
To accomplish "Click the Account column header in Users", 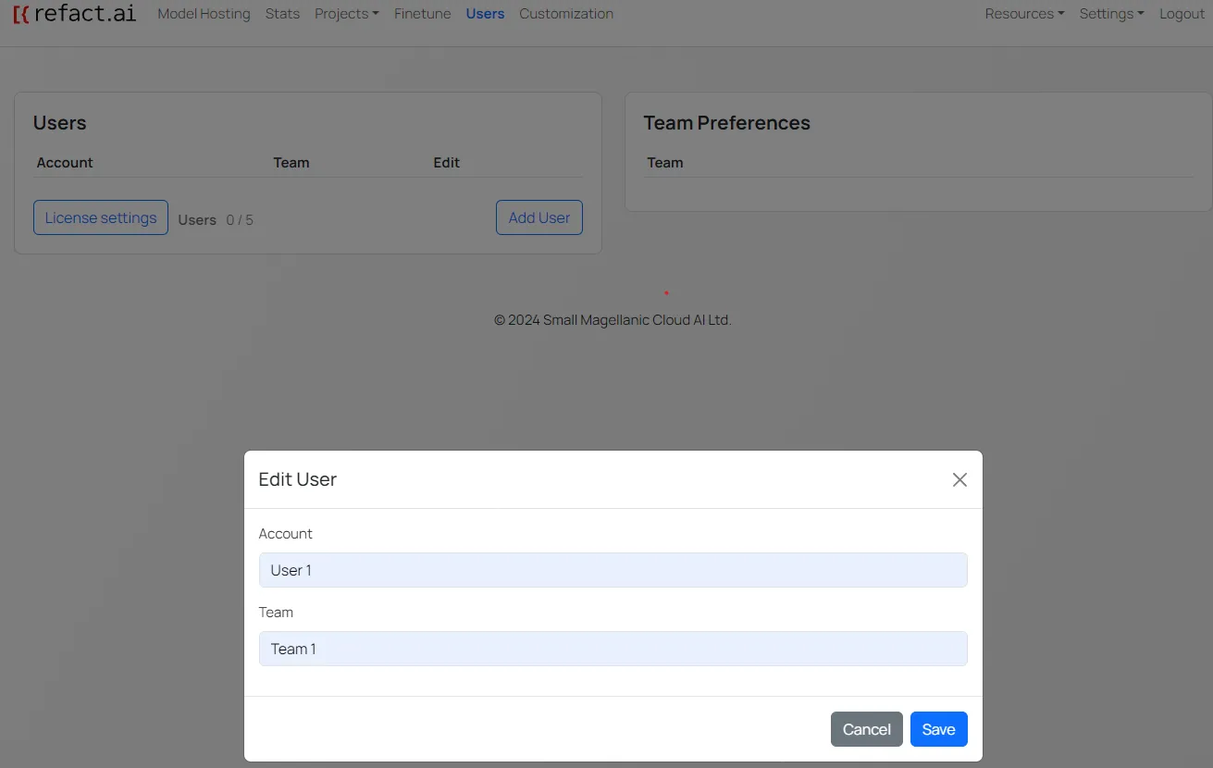I will [65, 163].
